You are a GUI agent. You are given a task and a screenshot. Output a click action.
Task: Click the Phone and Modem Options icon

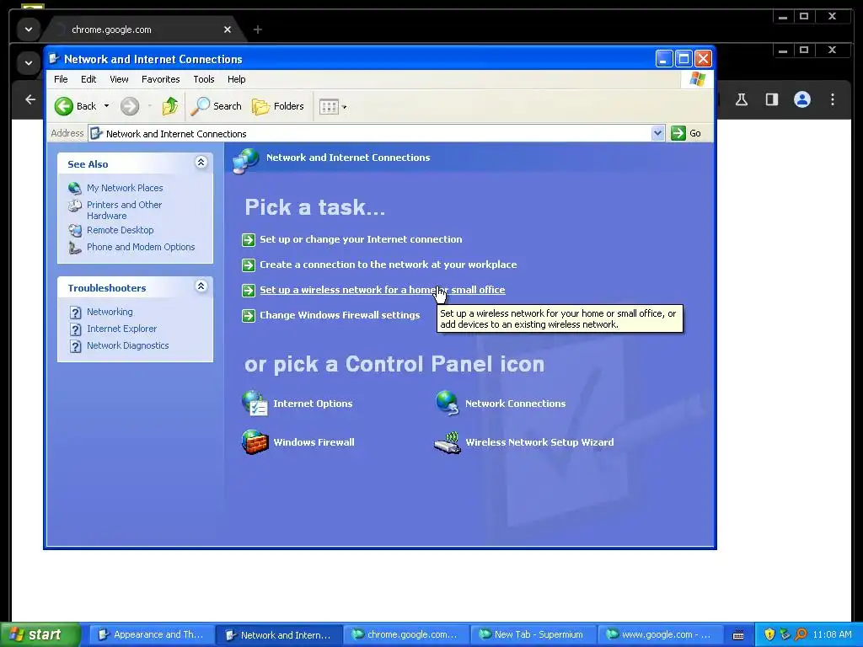coord(75,248)
